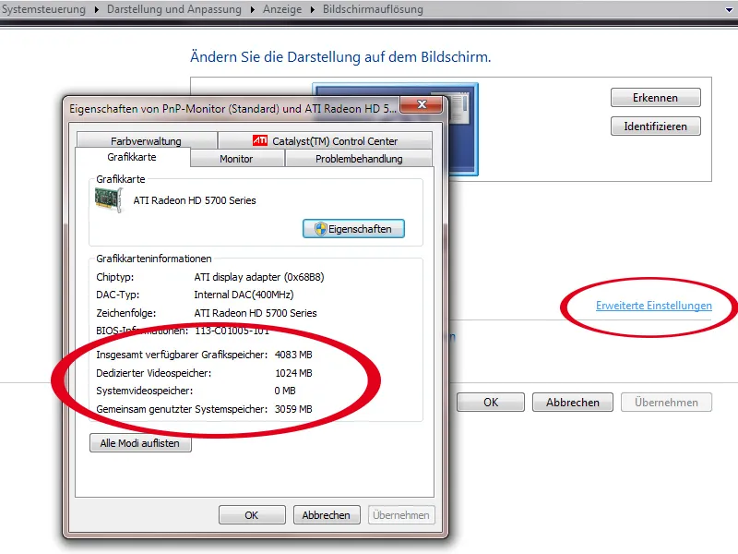The height and width of the screenshot is (554, 738).
Task: Go to Darstellung und Anpassung breadcrumb
Action: coord(174,9)
